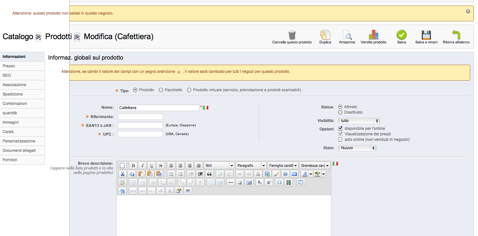Image resolution: width=478 pixels, height=236 pixels.
Task: Apply superscript formatting
Action: pyautogui.click(x=268, y=182)
